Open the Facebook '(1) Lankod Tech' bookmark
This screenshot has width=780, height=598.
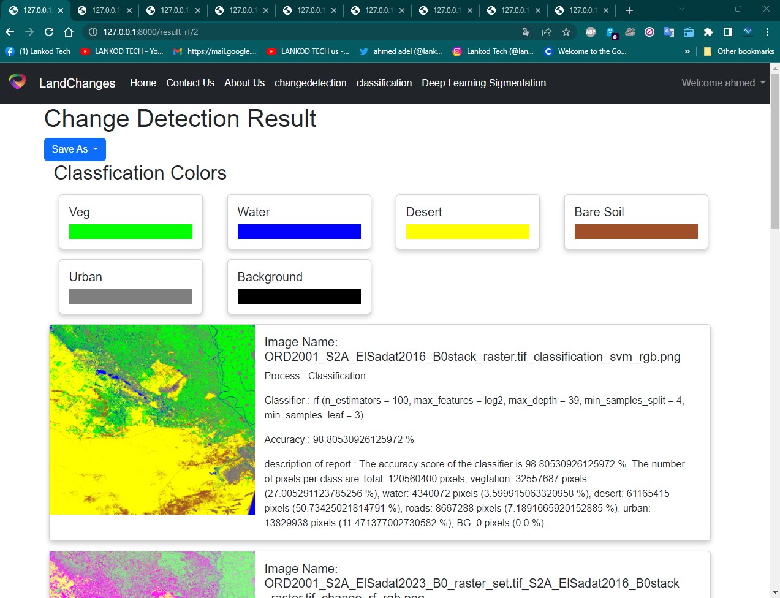[x=38, y=51]
